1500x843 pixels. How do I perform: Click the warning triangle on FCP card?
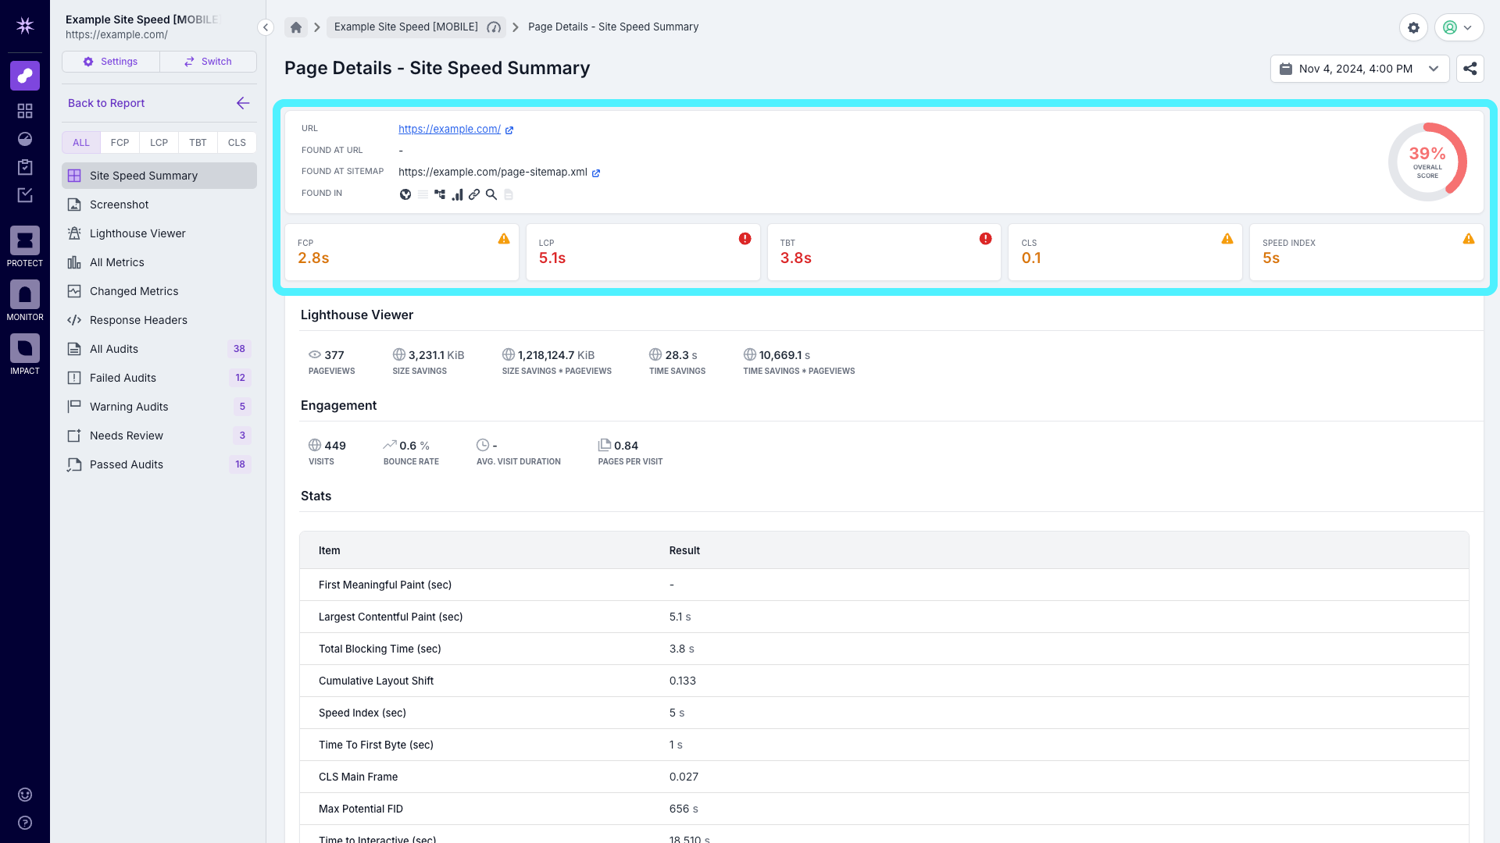(x=504, y=239)
